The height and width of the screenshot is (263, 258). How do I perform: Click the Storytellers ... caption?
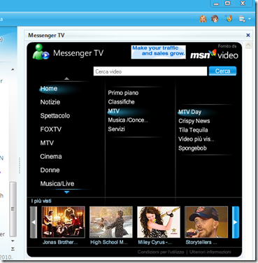(x=201, y=242)
